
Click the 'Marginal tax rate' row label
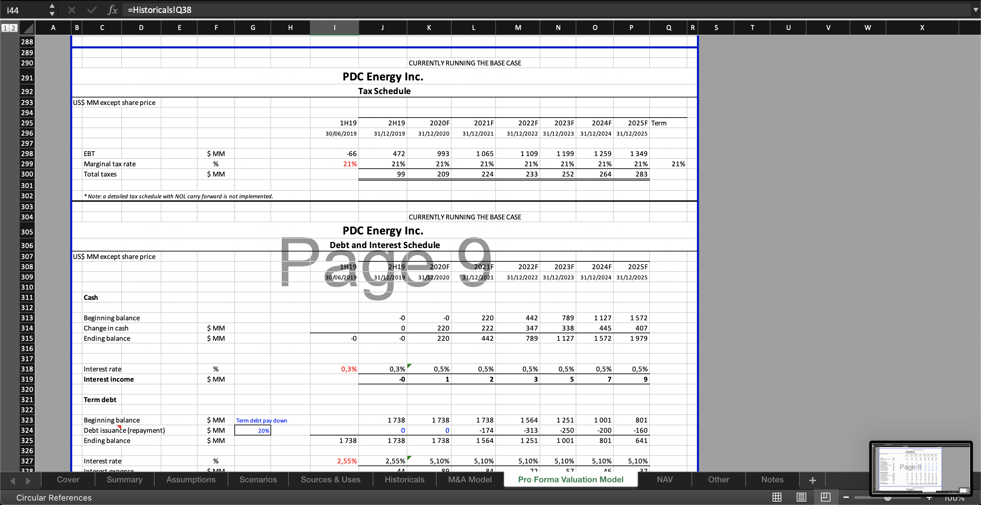[x=109, y=164]
